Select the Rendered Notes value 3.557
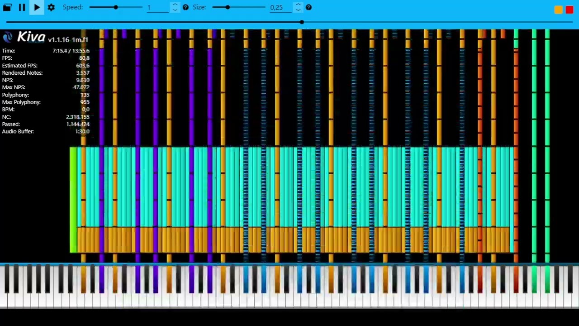 [83, 72]
